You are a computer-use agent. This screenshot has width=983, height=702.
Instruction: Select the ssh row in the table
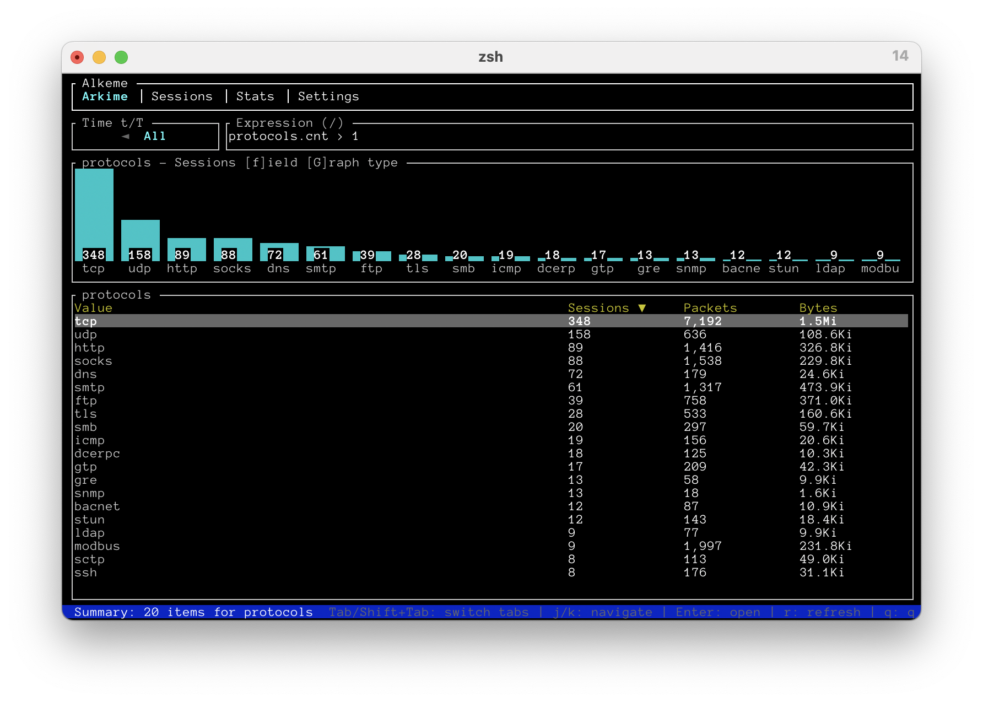[491, 573]
